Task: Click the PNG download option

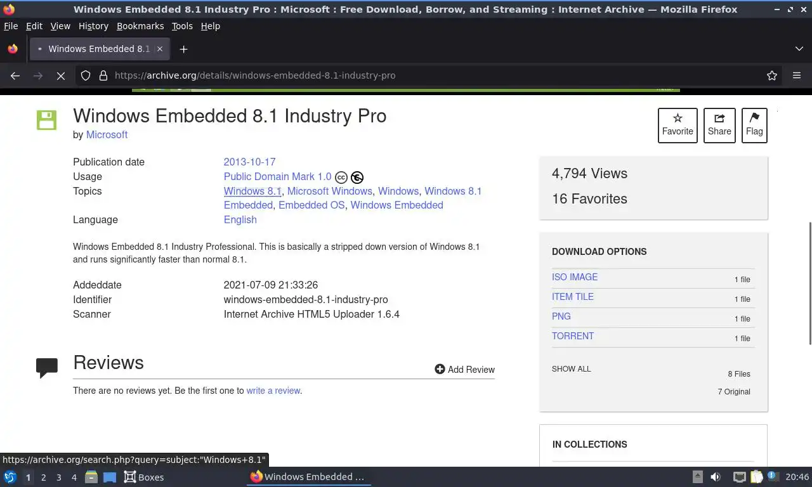Action: (x=561, y=316)
